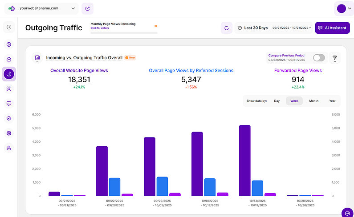
Task: Open the yourwebsitename.com site dropdown
Action: click(x=41, y=8)
